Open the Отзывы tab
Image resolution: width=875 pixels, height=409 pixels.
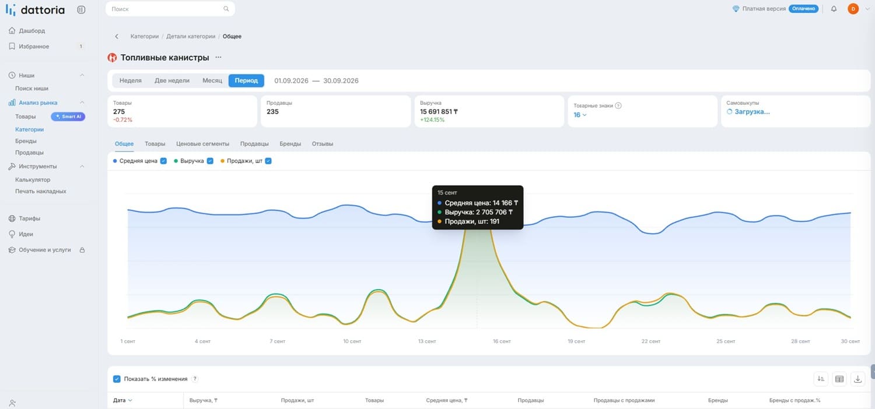click(323, 144)
